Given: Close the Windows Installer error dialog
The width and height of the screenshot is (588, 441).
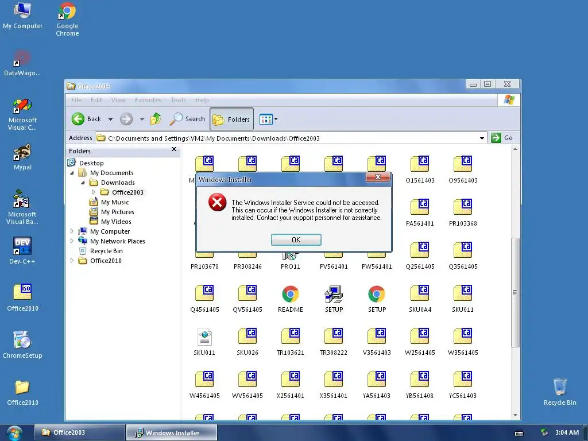Looking at the screenshot, I should (x=378, y=177).
